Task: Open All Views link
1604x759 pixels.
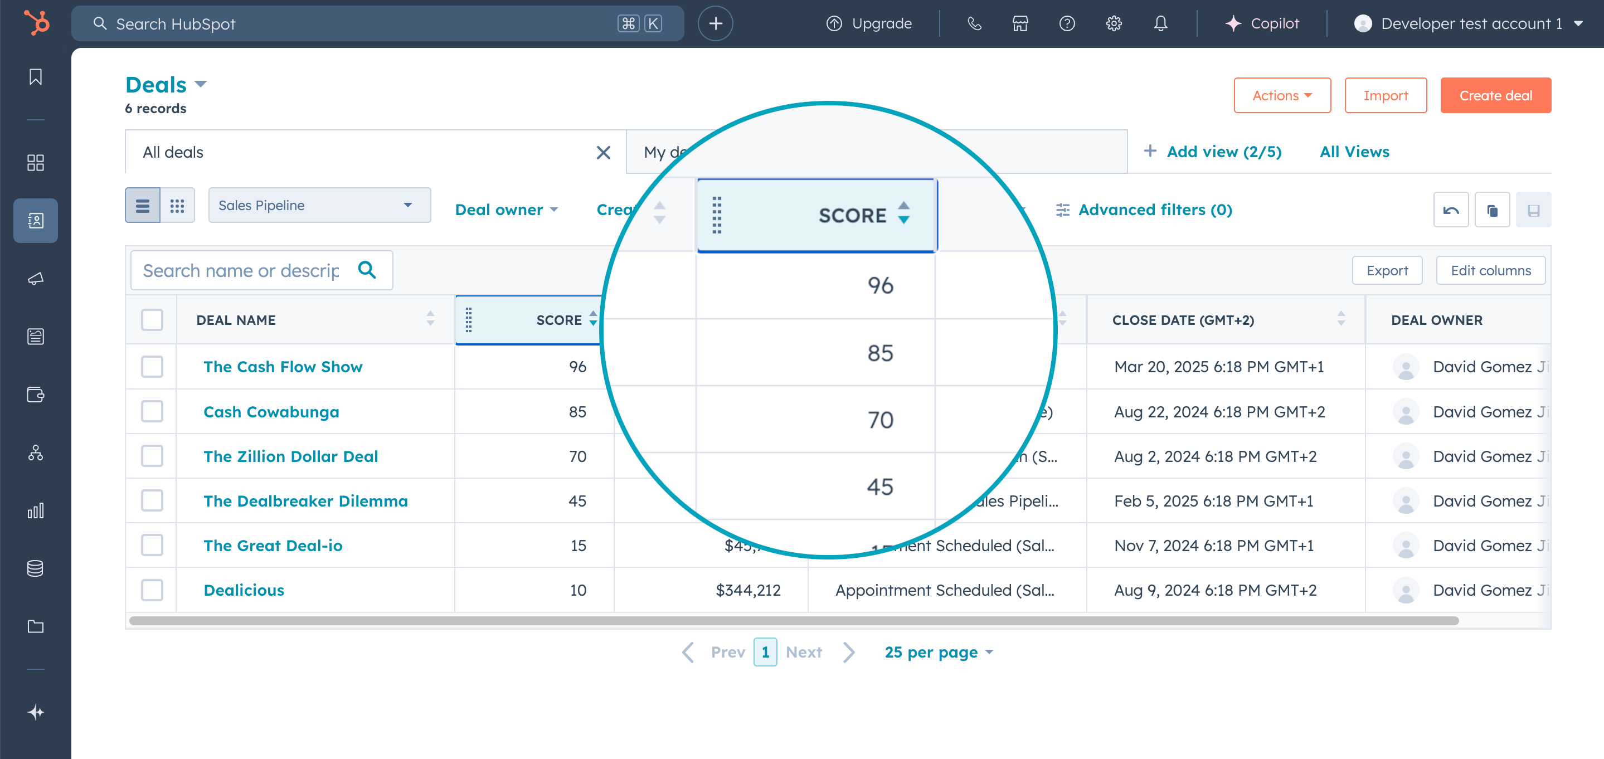Action: click(1354, 152)
